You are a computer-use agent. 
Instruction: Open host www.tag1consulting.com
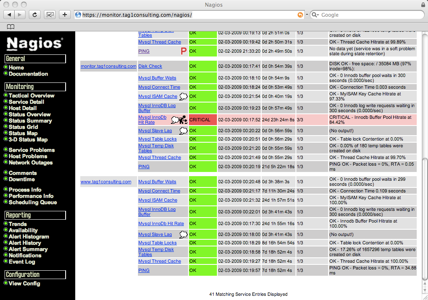pos(106,182)
